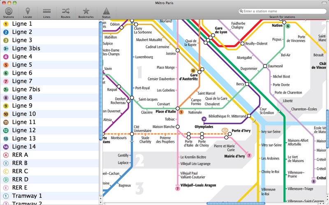Click the Ligne 14 row text
329x205 pixels.
(x=24, y=147)
